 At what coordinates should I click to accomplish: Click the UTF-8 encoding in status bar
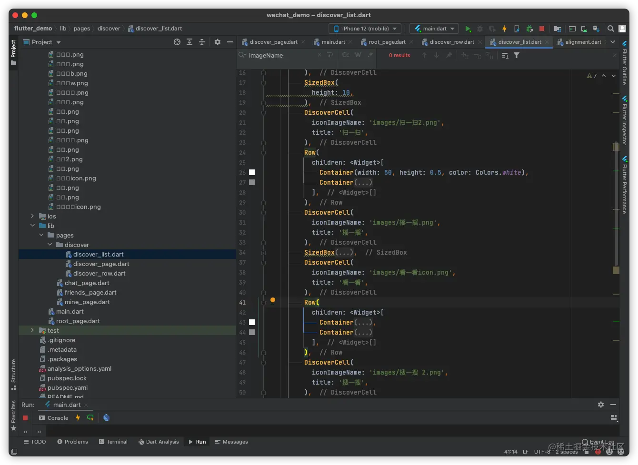coord(542,452)
